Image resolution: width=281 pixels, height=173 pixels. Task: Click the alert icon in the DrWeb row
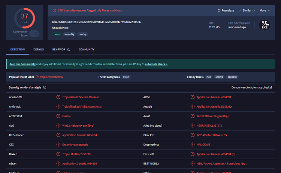click(x=58, y=154)
